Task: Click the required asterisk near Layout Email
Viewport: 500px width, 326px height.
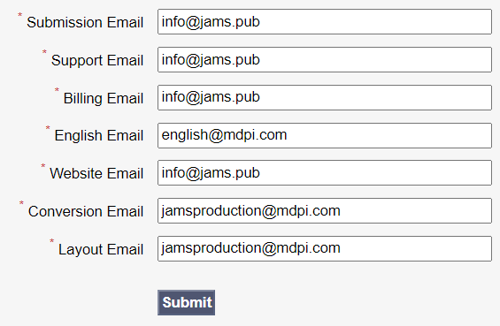Action: (x=51, y=241)
